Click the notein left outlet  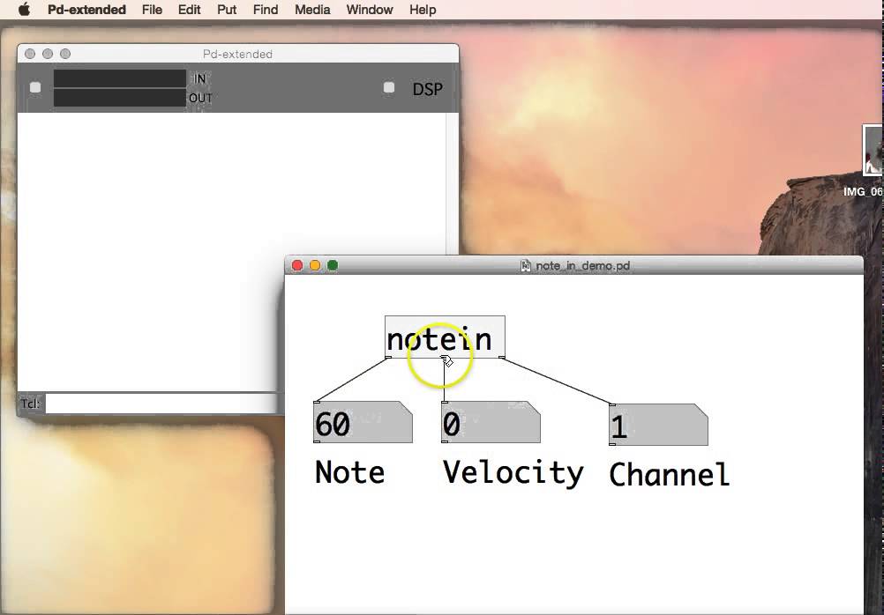(x=388, y=357)
